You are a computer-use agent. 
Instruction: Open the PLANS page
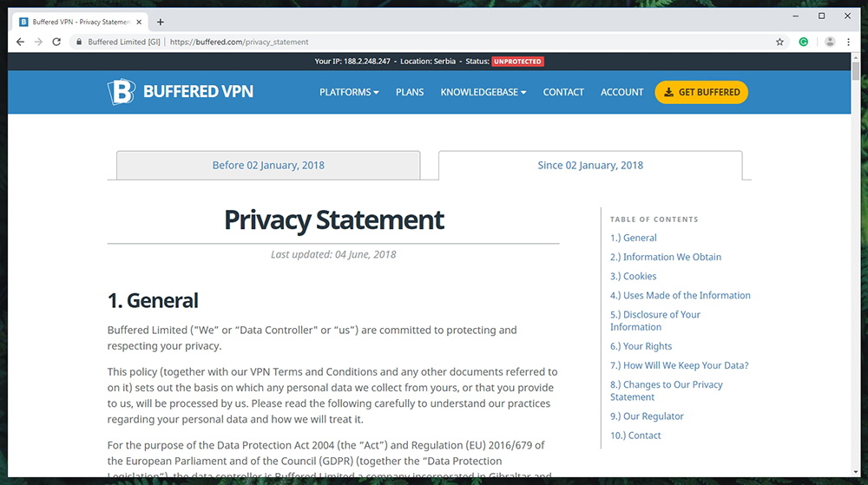pyautogui.click(x=410, y=92)
